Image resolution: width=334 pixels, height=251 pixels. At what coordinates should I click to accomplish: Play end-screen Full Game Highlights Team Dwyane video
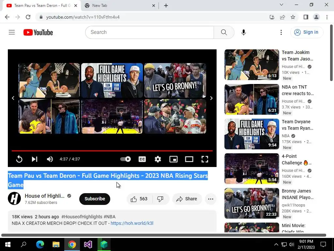point(112,80)
